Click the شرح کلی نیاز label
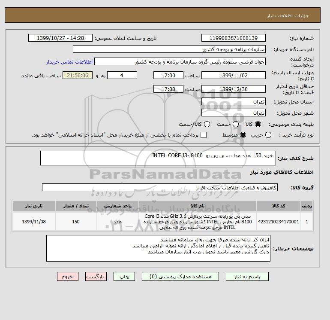This screenshot has height=320, width=330. pos(296,158)
